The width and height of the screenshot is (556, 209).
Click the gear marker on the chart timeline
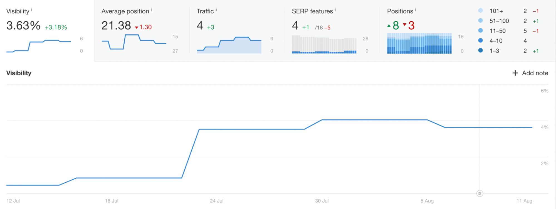[480, 193]
